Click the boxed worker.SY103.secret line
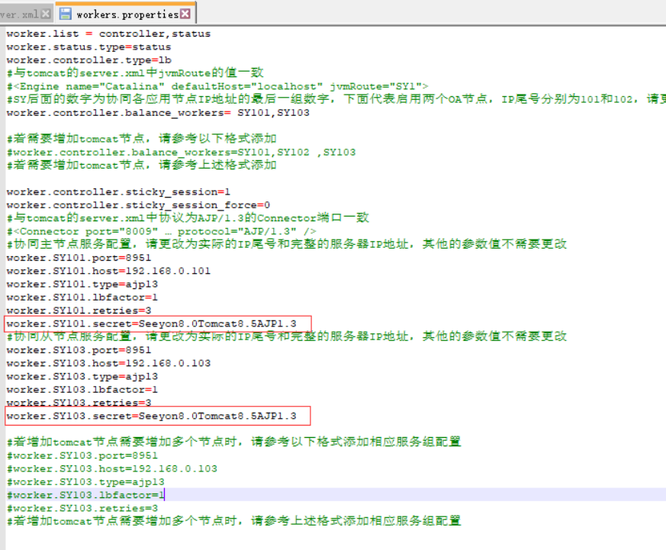666x550 pixels. (151, 416)
